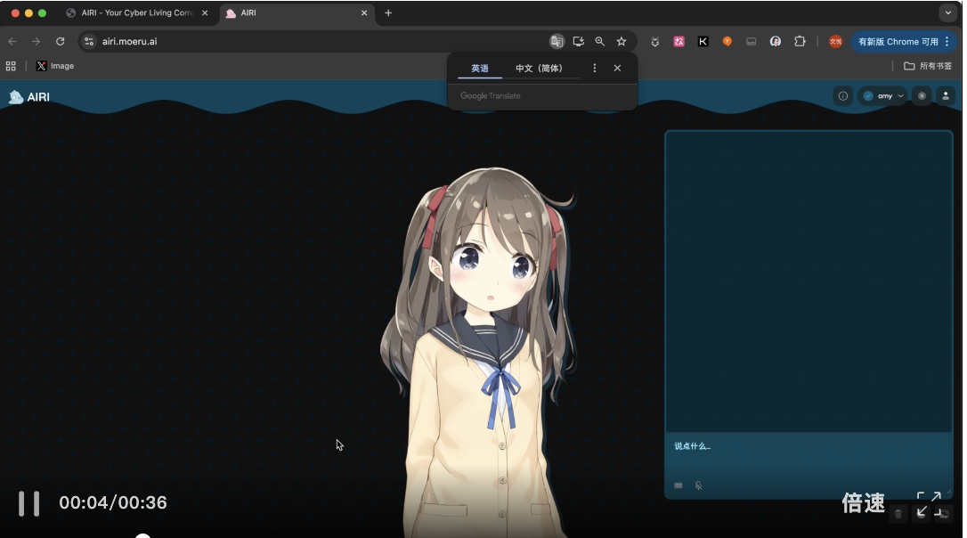Select the 英语 tab in Translate popup
The height and width of the screenshot is (538, 967).
(480, 69)
